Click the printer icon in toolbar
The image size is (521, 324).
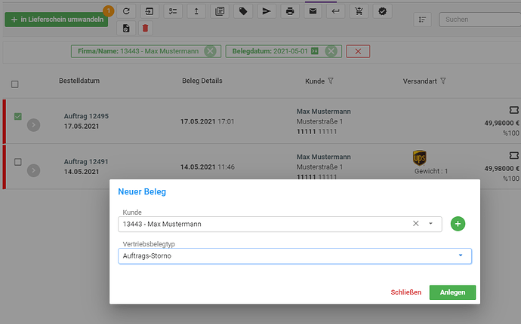pos(290,11)
